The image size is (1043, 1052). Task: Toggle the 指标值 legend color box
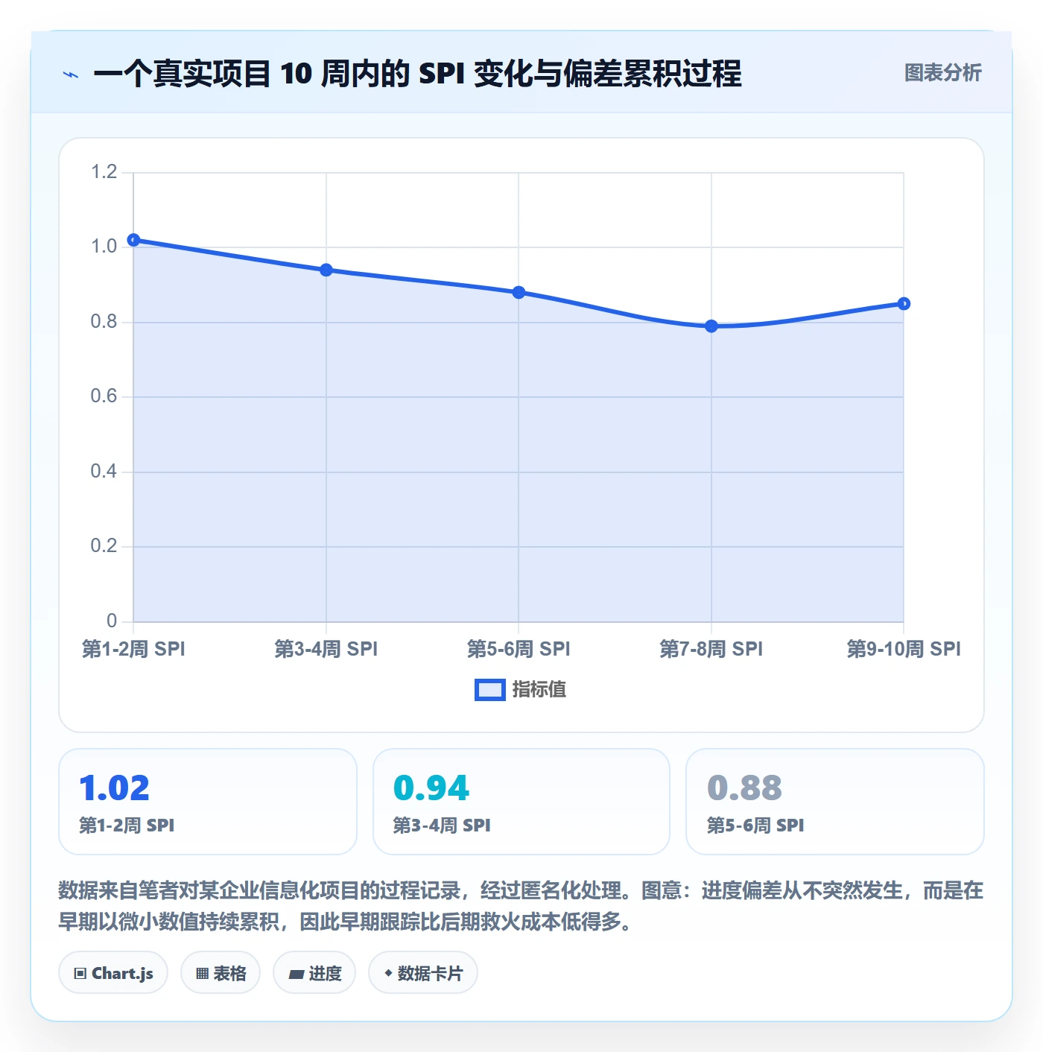490,690
